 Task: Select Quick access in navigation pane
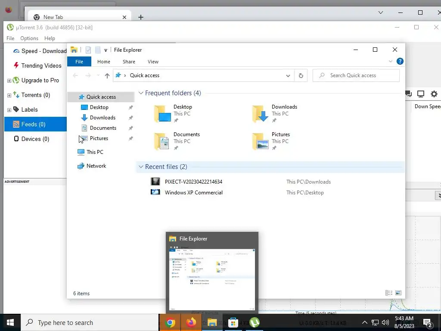[101, 97]
